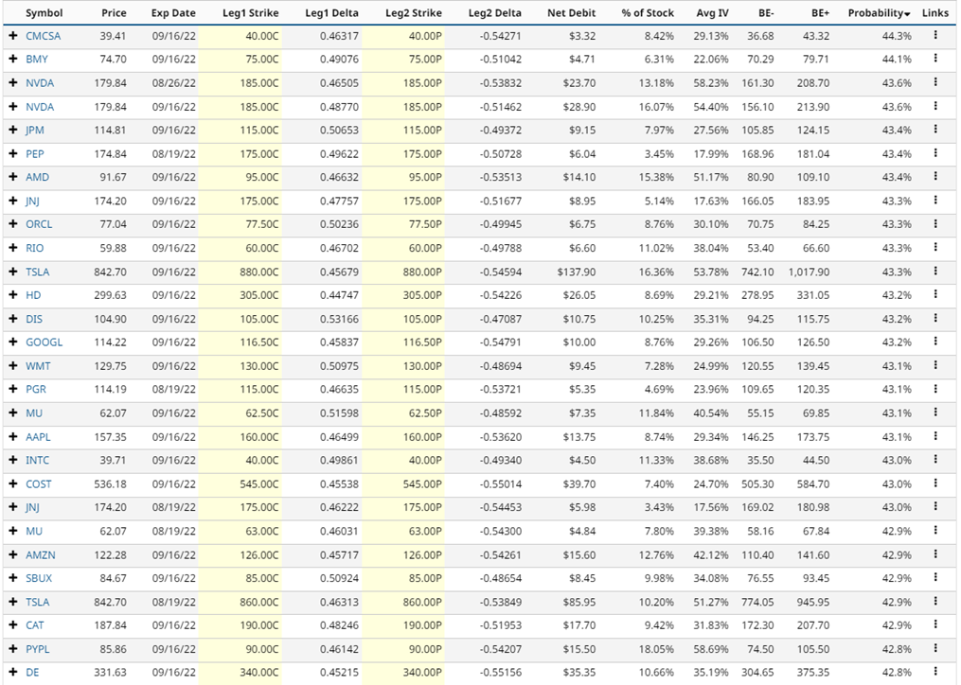This screenshot has height=685, width=961.
Task: Expand the JPM row with plus icon
Action: (x=13, y=130)
